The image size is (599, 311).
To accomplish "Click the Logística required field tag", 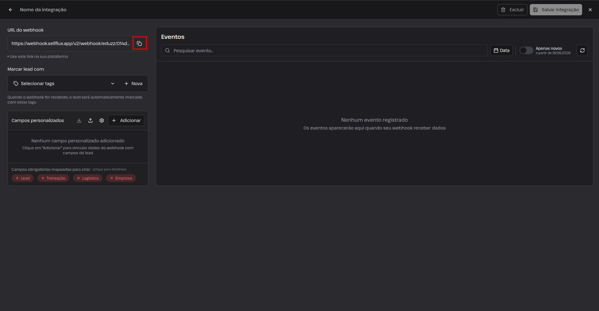I will [x=88, y=178].
